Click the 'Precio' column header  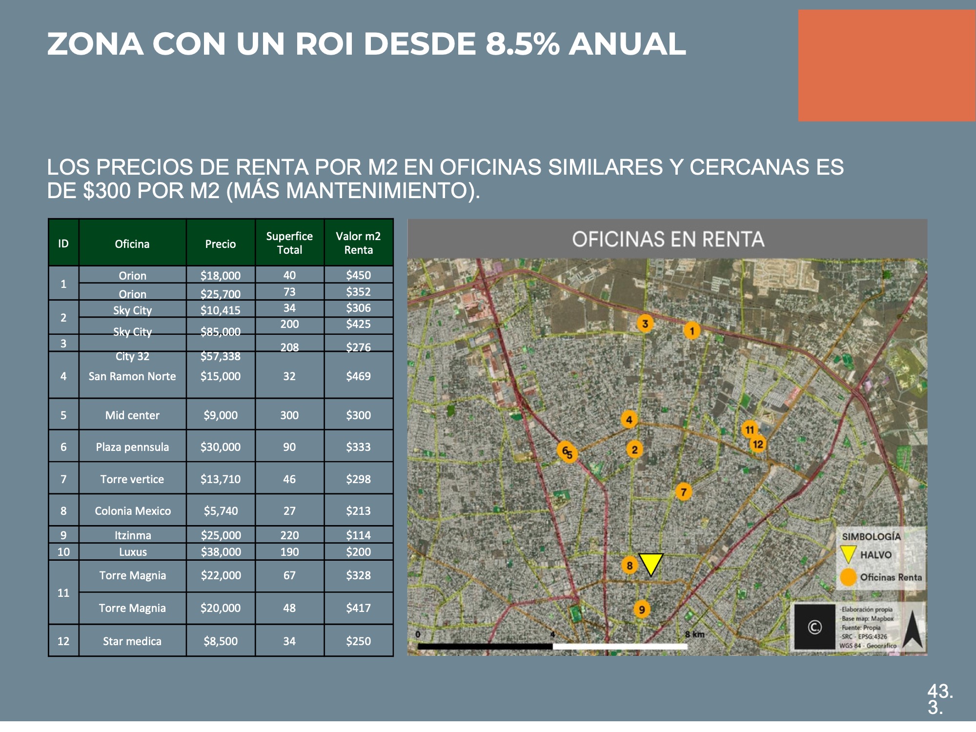[221, 244]
